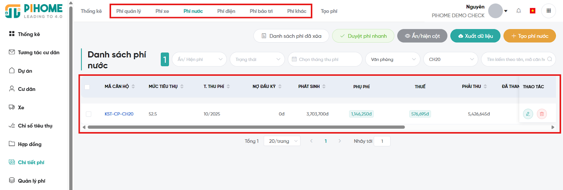
Task: Switch to the Phí điện tab
Action: coord(226,11)
